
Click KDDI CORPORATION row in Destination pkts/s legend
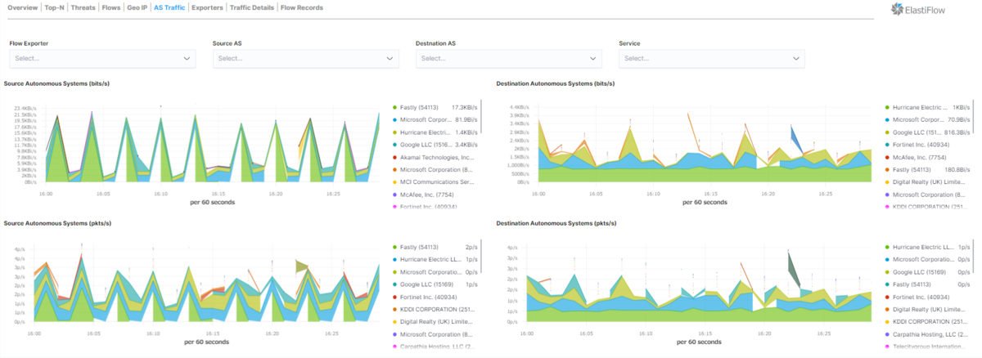(927, 321)
